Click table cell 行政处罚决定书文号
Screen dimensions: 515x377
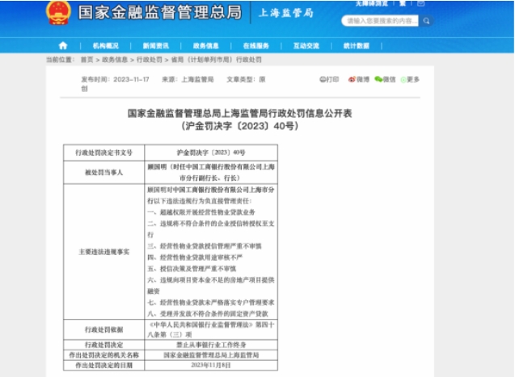pos(103,153)
